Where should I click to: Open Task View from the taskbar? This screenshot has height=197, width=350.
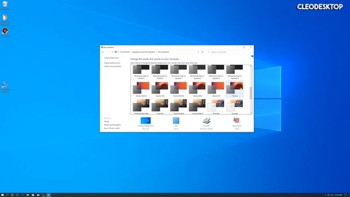tap(17, 195)
